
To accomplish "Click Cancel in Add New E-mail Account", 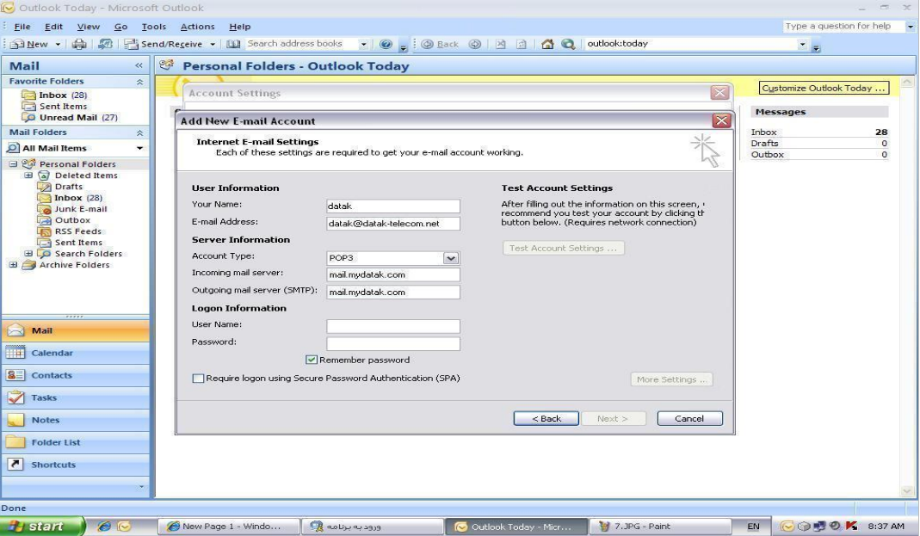I will pyautogui.click(x=689, y=419).
